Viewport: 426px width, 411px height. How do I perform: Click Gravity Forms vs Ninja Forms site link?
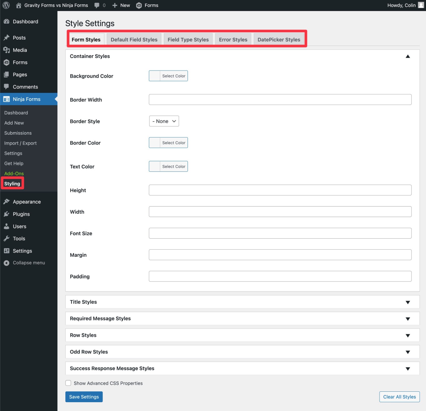click(x=56, y=5)
